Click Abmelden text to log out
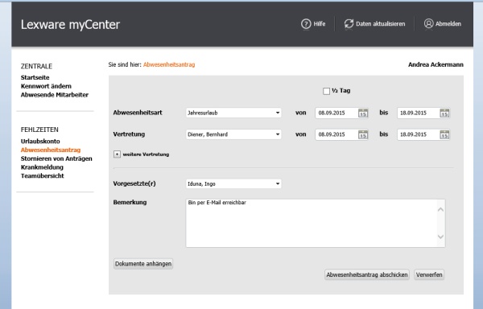The height and width of the screenshot is (309, 483). 448,23
